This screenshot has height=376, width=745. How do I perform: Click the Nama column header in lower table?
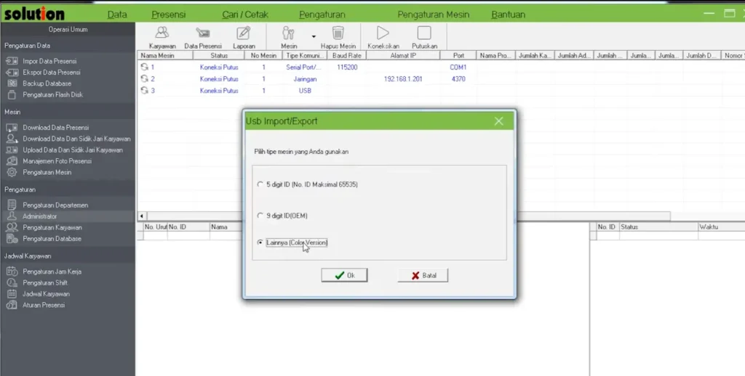[226, 227]
